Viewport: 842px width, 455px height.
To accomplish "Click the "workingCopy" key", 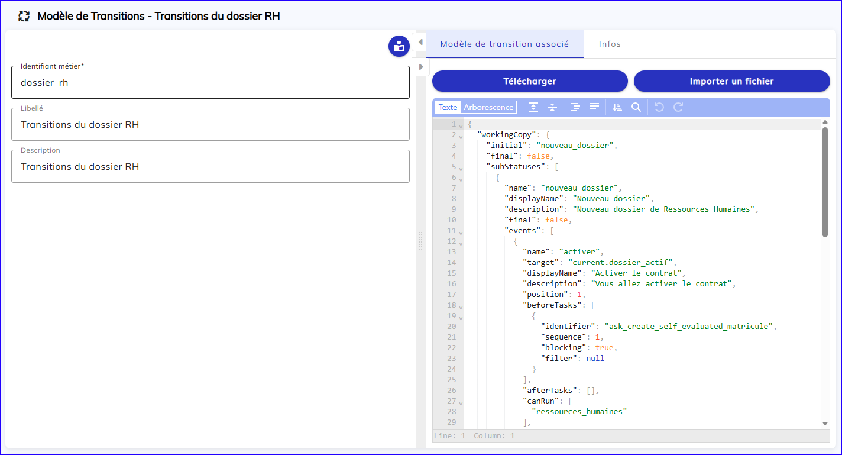I will coord(507,134).
